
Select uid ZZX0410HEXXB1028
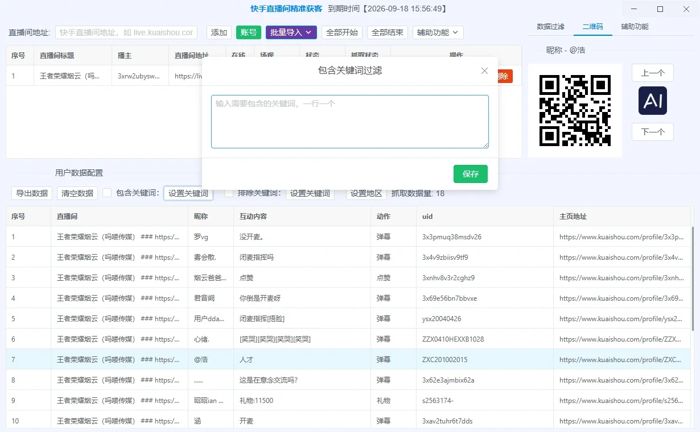484,339
